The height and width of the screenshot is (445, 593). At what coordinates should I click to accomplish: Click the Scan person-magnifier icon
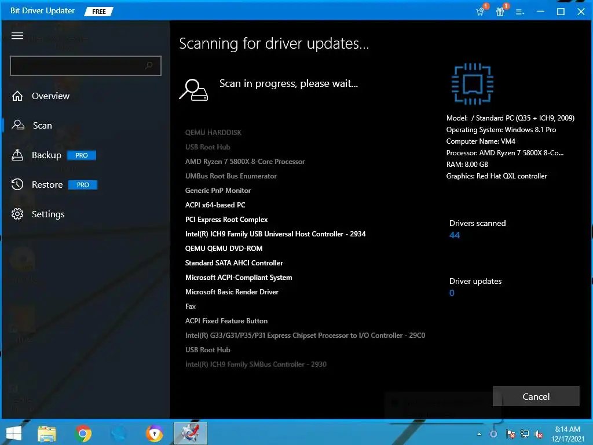pos(18,125)
